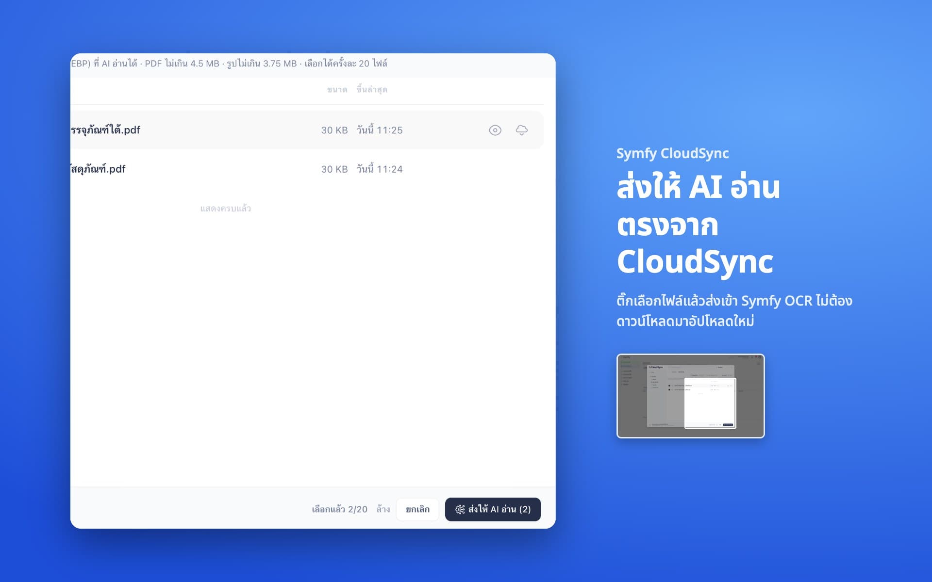Select the file row ending สดุภัณฑ์.pdf
This screenshot has height=582, width=932.
(x=307, y=169)
